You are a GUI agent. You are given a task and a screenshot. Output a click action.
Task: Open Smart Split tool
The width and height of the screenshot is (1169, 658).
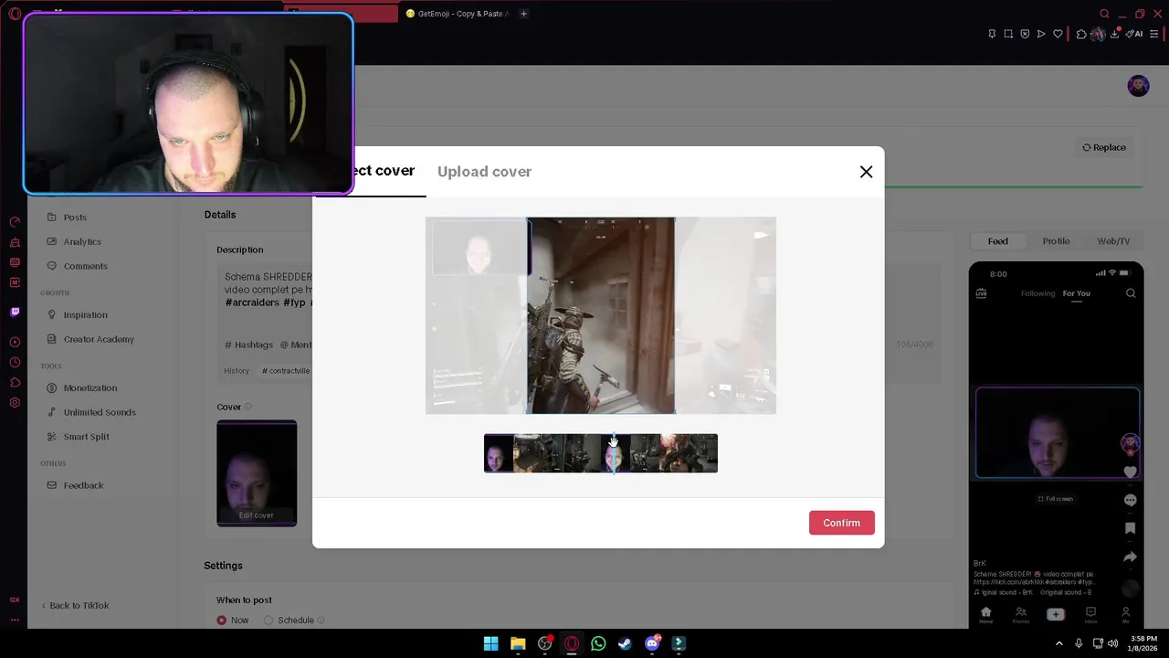86,437
